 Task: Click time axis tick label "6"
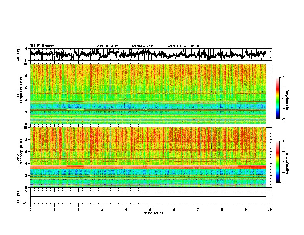pos(174,210)
